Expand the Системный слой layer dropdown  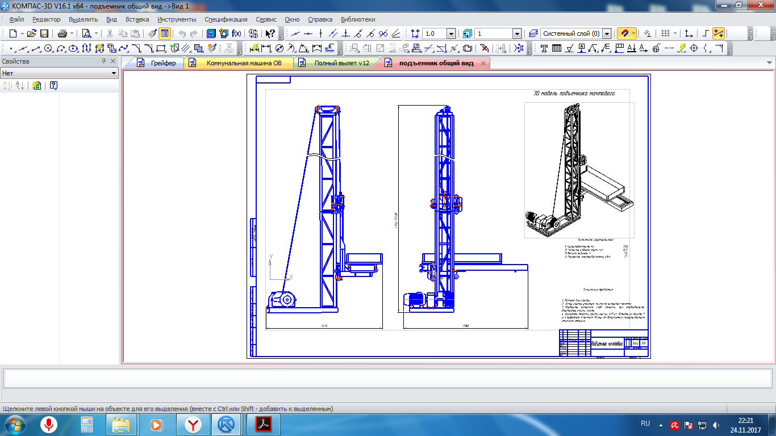pyautogui.click(x=607, y=34)
